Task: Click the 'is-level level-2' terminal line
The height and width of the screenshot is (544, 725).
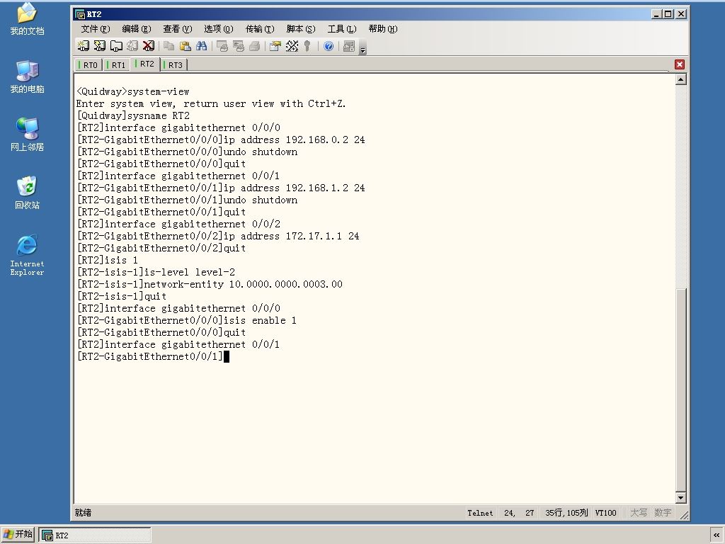Action: 156,272
